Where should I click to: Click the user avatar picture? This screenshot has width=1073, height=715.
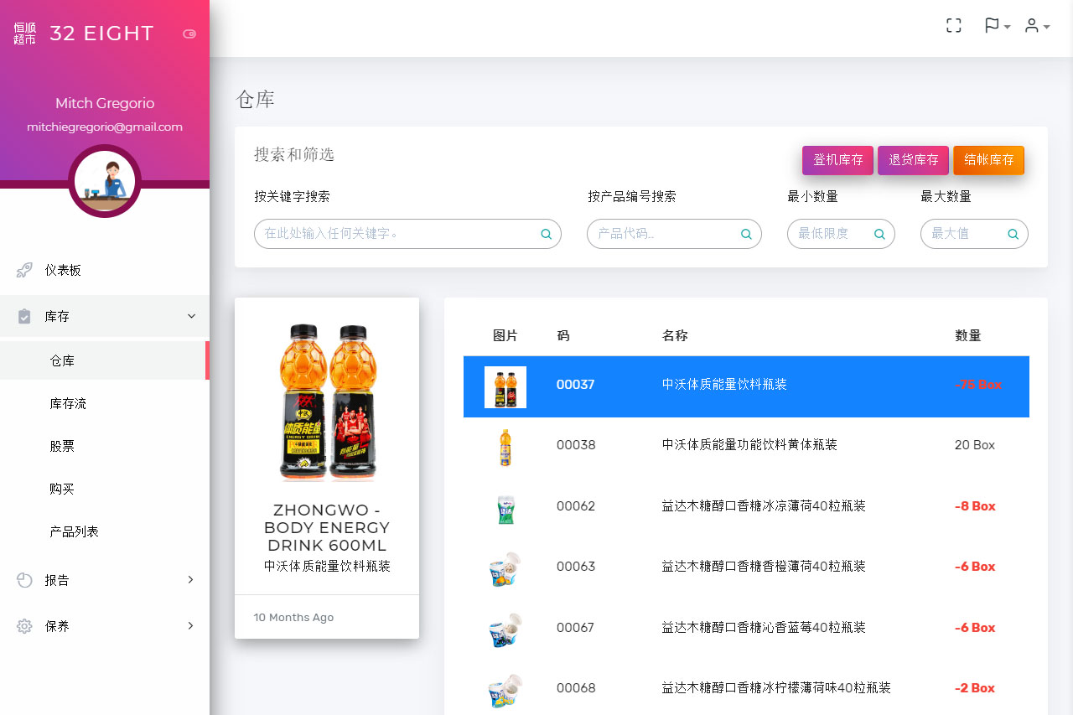[x=105, y=181]
